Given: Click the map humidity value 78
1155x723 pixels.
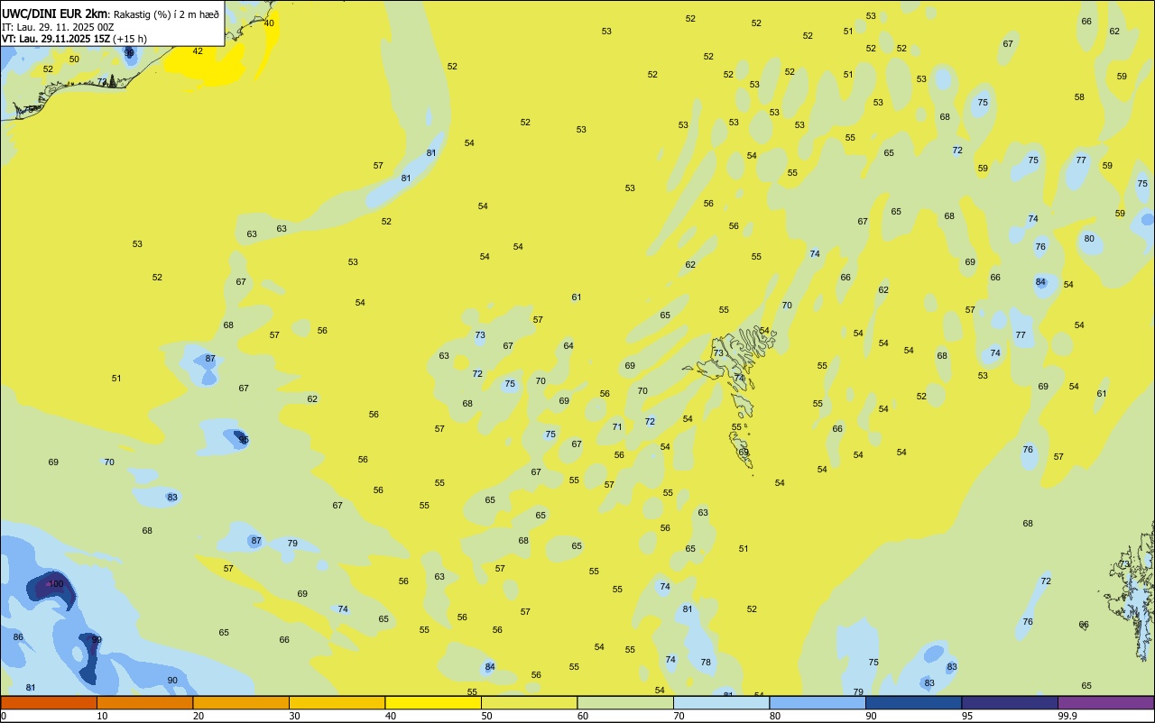Looking at the screenshot, I should tap(706, 663).
